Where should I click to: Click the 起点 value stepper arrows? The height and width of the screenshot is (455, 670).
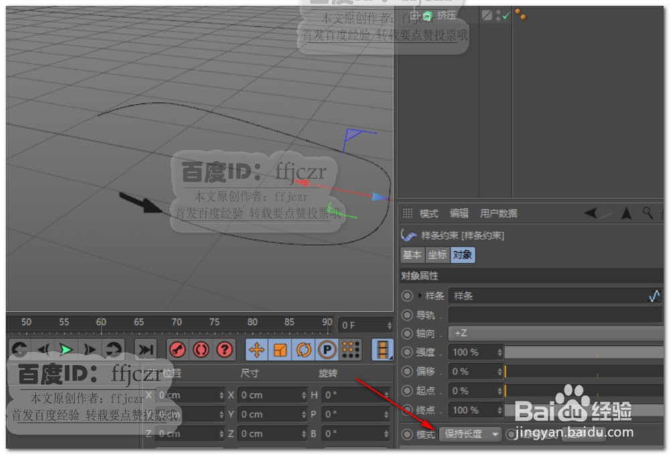click(500, 391)
